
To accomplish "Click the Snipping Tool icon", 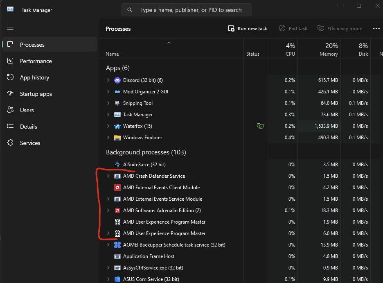I will 117,103.
